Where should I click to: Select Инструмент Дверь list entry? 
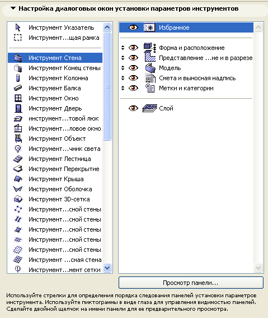point(55,108)
